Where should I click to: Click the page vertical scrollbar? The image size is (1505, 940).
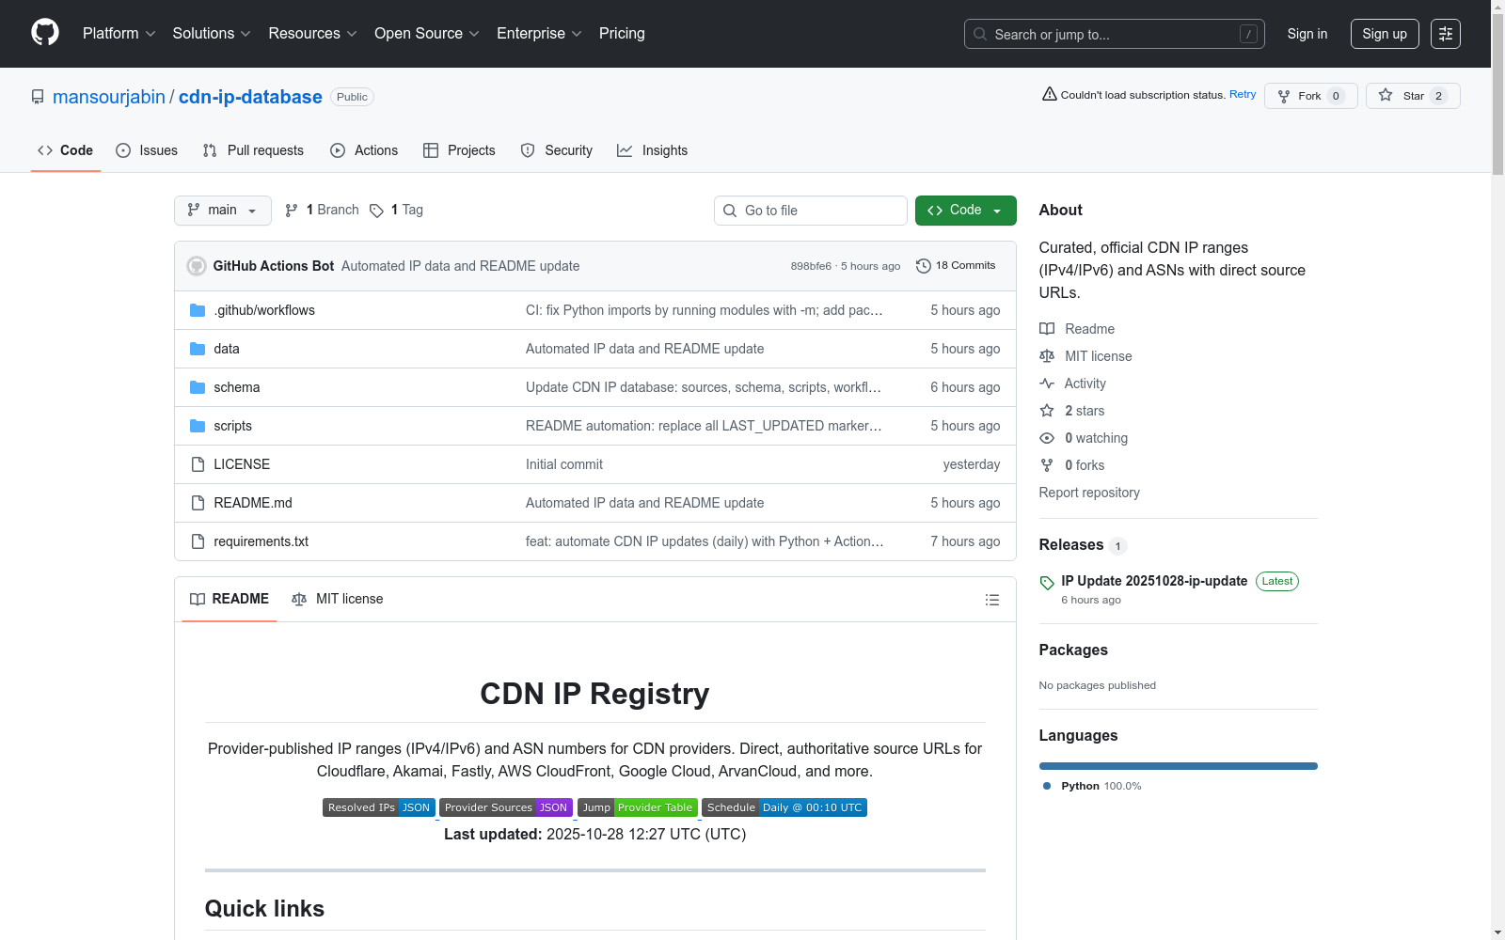click(1497, 94)
